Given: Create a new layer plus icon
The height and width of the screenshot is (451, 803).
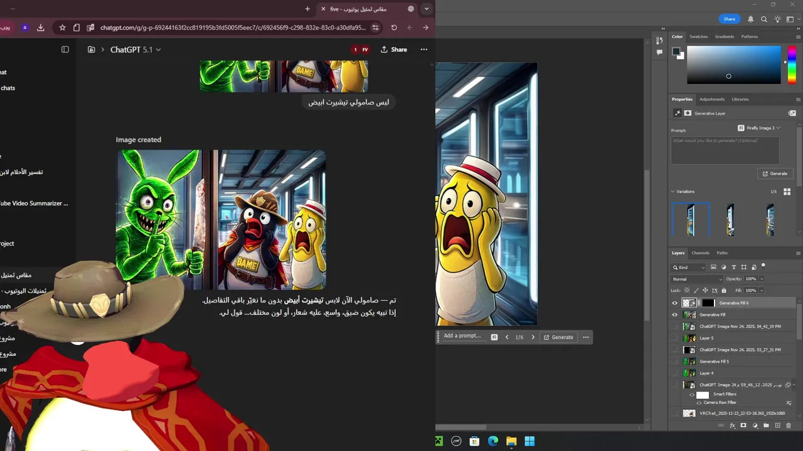Looking at the screenshot, I should 777,426.
